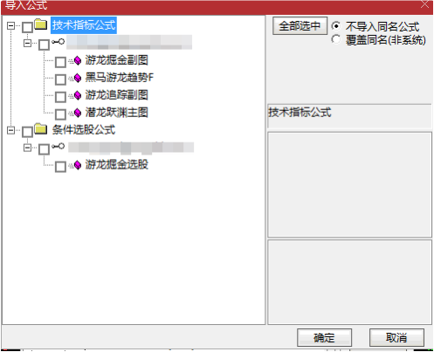Viewport: 434px width, 352px height.
Task: Collapse the 技术指标公式 tree node
Action: [10, 25]
